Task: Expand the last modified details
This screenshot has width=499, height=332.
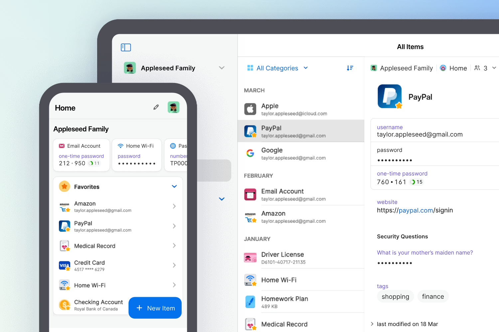Action: pos(372,324)
